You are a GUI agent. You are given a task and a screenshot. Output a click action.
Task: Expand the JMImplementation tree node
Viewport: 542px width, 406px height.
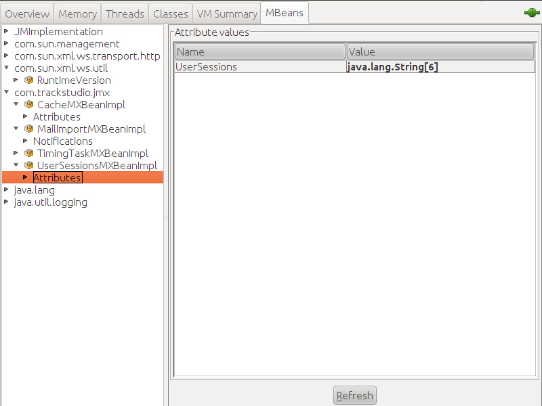coord(6,32)
